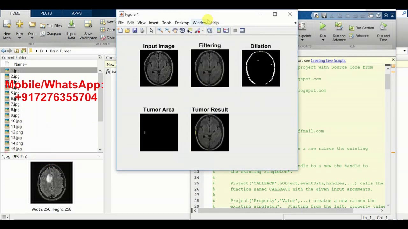Click up one level folder icon

pos(17,51)
